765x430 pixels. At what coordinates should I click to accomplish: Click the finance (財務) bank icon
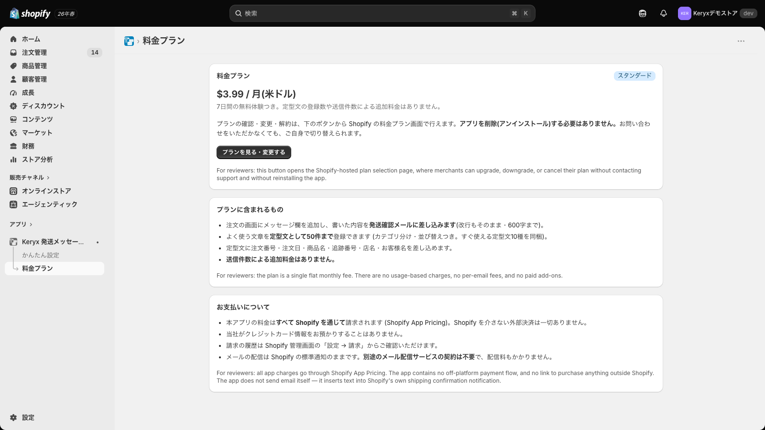click(13, 146)
